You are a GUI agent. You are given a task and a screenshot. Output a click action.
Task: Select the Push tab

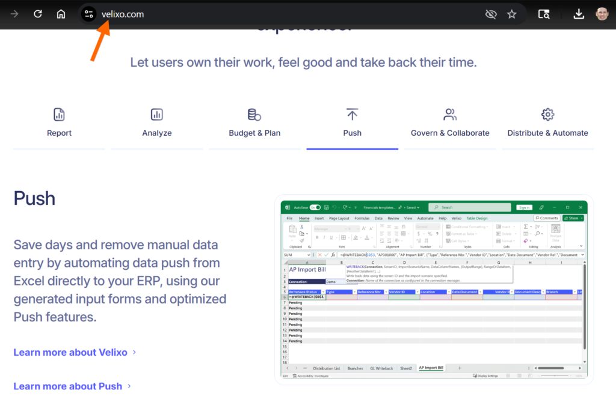(x=352, y=124)
